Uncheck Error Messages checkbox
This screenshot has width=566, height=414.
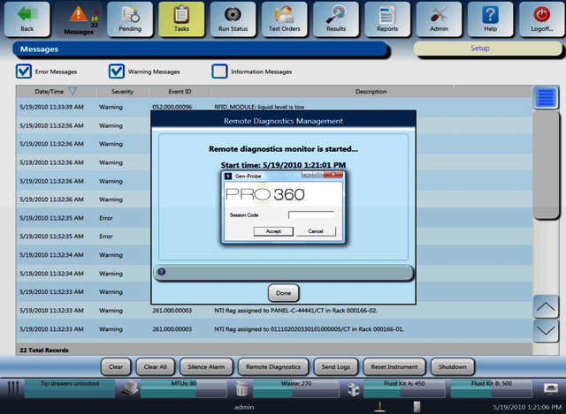[24, 72]
